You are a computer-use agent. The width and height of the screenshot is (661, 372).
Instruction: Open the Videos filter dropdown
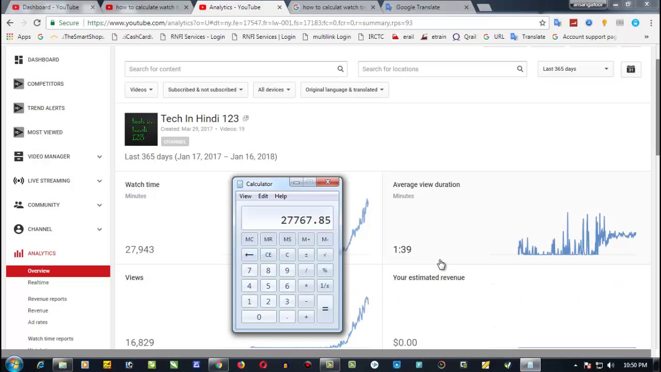coord(141,89)
